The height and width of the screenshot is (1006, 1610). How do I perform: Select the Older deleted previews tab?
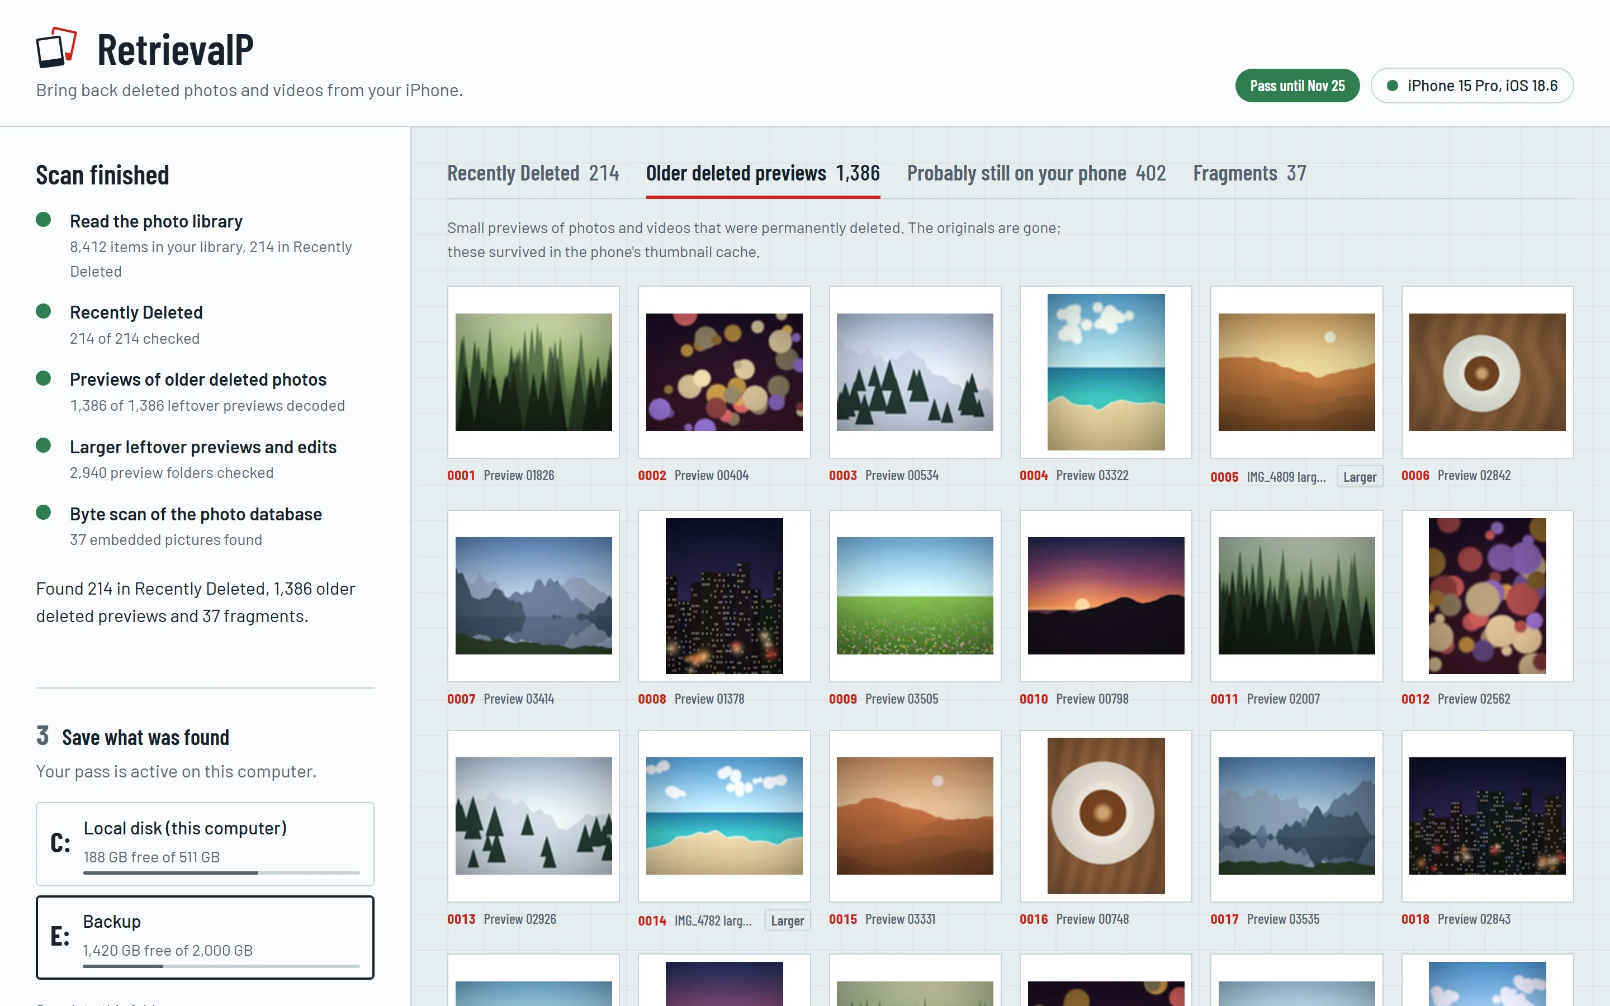pos(763,174)
